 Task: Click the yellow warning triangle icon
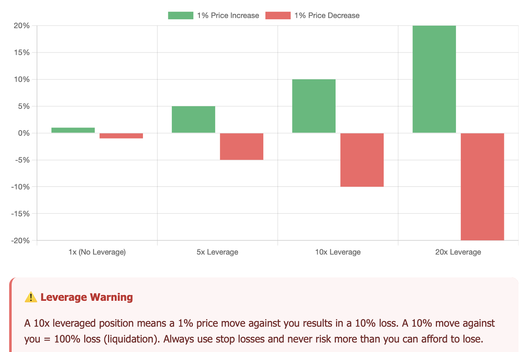click(31, 297)
